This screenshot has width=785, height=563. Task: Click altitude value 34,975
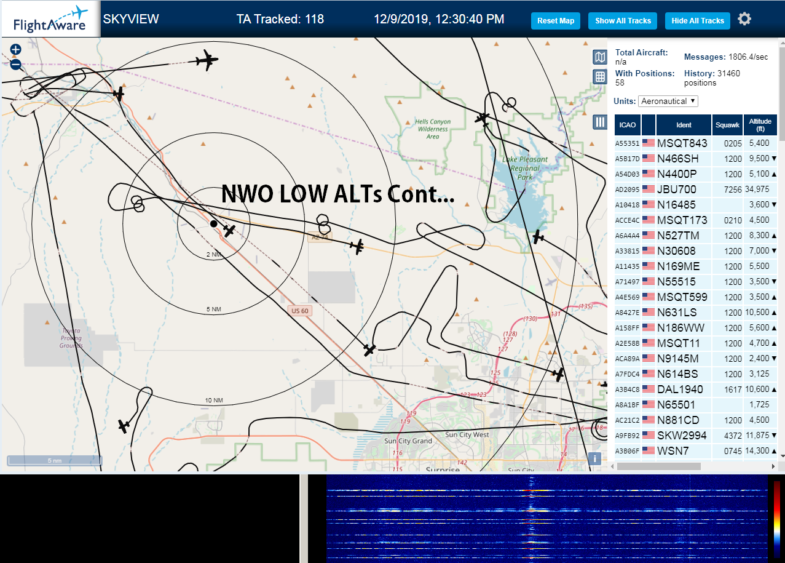[757, 189]
